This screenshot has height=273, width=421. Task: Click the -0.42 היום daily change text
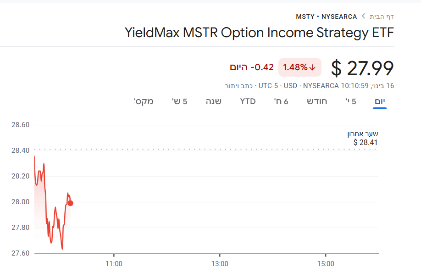(x=252, y=67)
